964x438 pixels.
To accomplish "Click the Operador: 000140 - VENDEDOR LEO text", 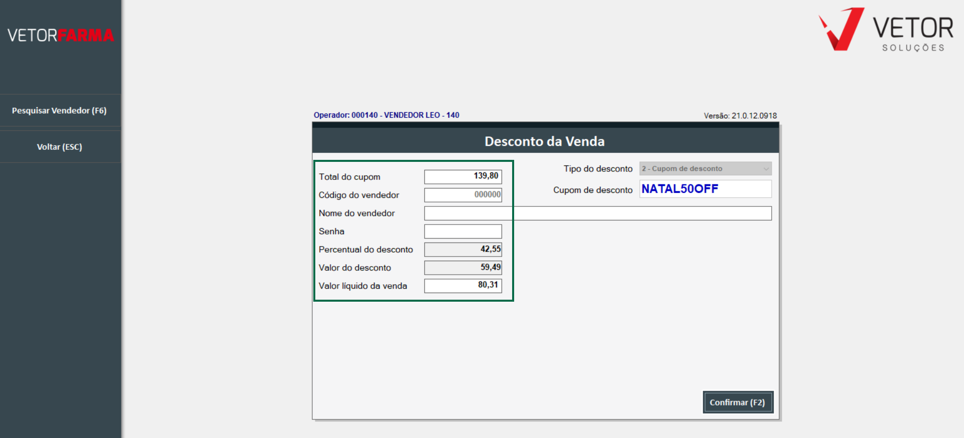I will (x=387, y=115).
